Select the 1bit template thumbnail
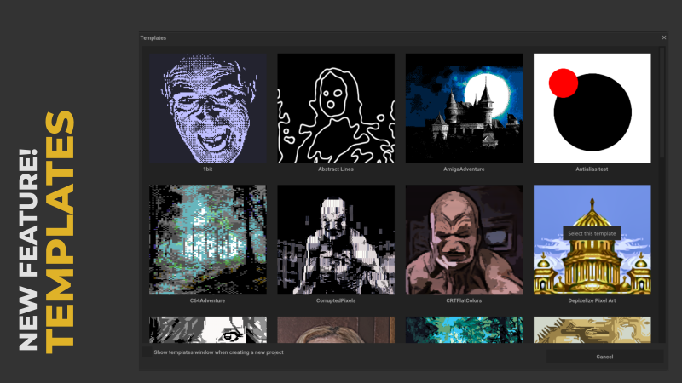This screenshot has width=682, height=383. [x=207, y=108]
